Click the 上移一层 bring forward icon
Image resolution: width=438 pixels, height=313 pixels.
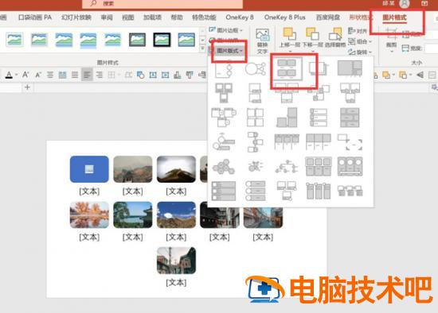pyautogui.click(x=290, y=34)
